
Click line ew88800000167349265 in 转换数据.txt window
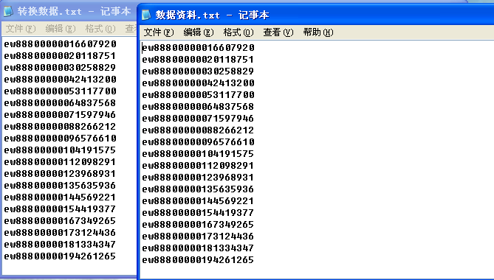[x=60, y=221]
